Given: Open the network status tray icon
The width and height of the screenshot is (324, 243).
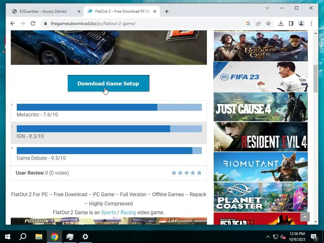Looking at the screenshot, I should point(276,237).
